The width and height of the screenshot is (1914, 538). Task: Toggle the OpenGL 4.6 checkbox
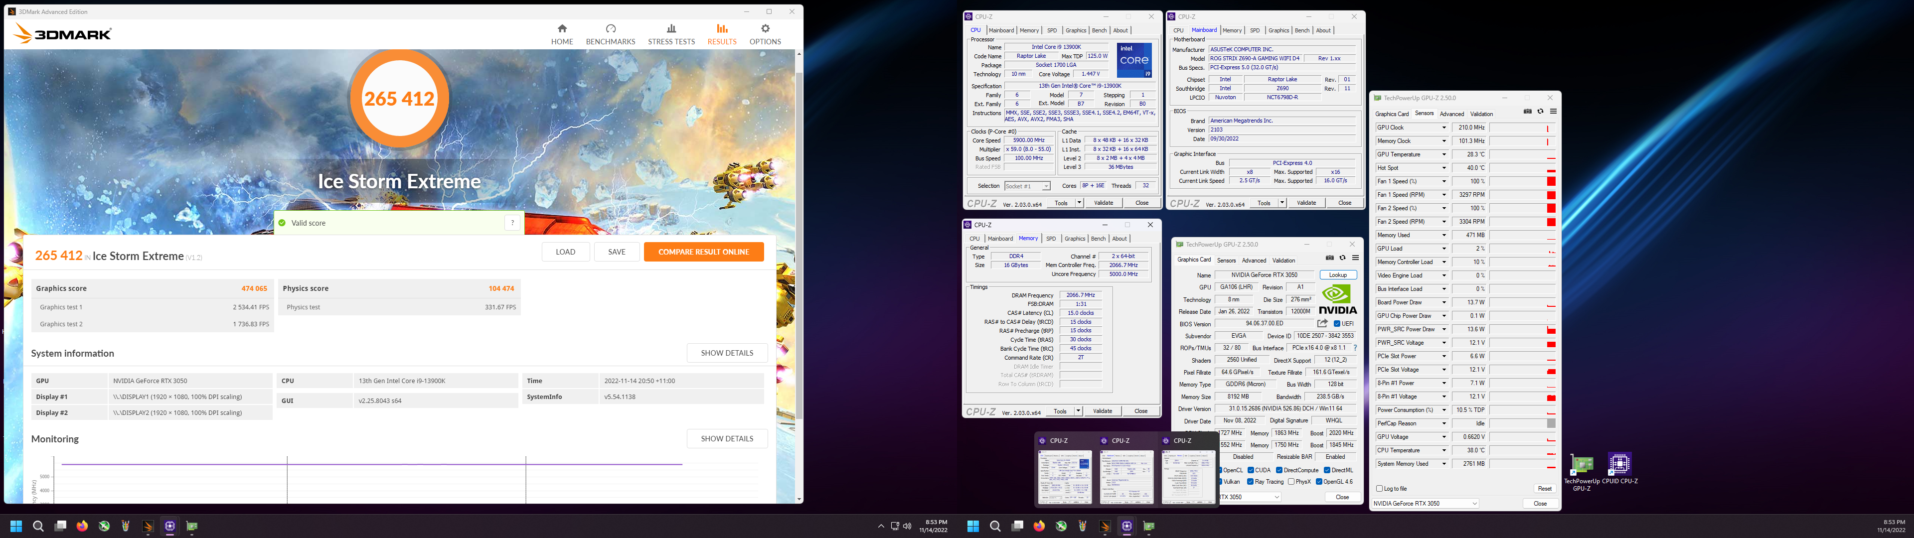[1319, 482]
